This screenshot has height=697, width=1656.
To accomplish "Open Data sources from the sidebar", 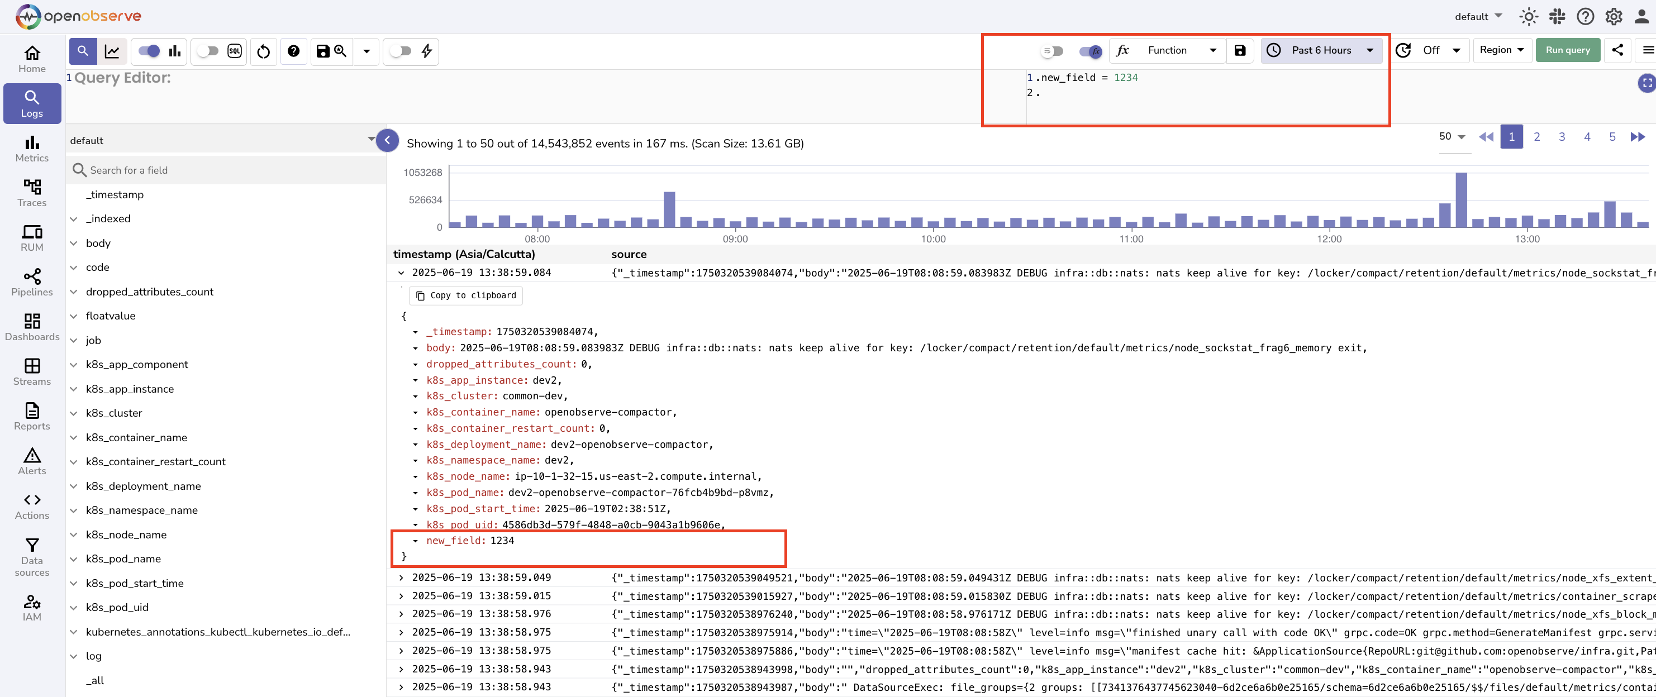I will pyautogui.click(x=31, y=557).
